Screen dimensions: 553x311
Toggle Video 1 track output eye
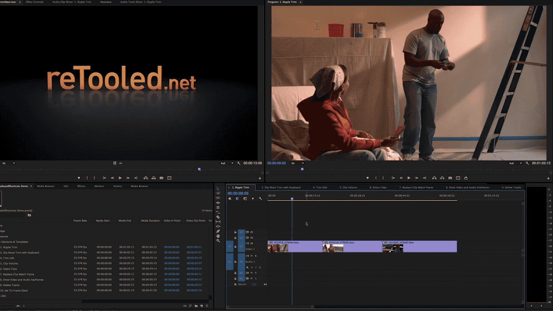click(251, 244)
